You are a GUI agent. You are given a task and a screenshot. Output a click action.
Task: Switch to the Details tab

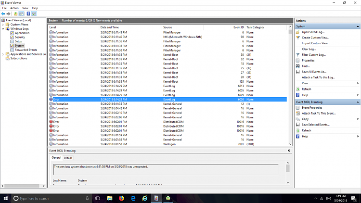click(68, 158)
